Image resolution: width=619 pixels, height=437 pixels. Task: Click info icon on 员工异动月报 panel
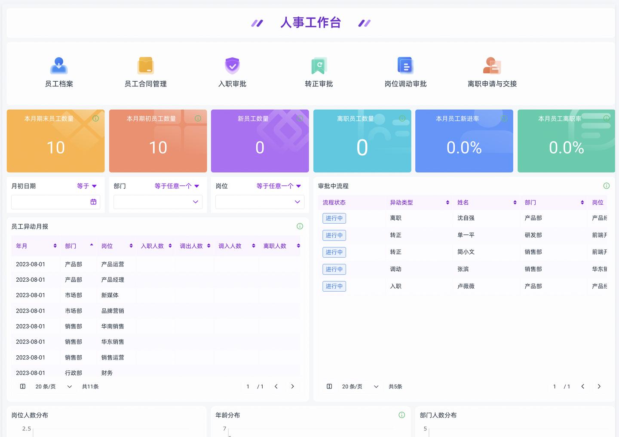coord(300,226)
